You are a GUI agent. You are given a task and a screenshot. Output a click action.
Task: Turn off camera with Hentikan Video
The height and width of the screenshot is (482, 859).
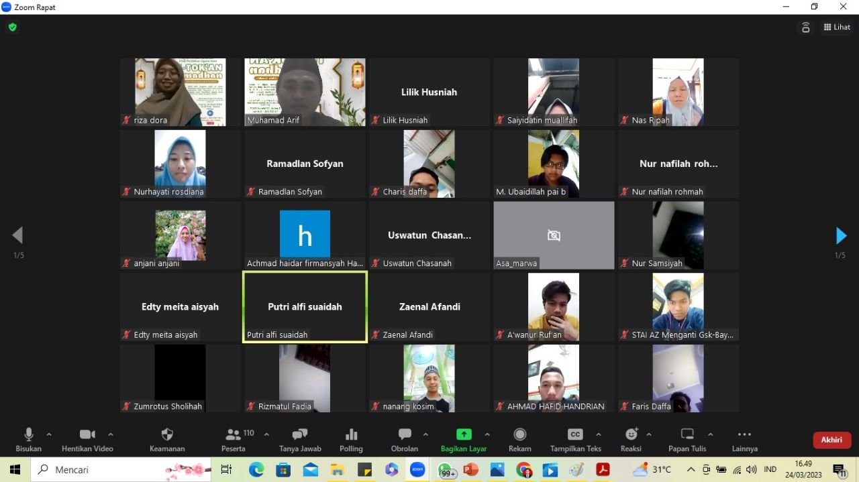coord(87,435)
